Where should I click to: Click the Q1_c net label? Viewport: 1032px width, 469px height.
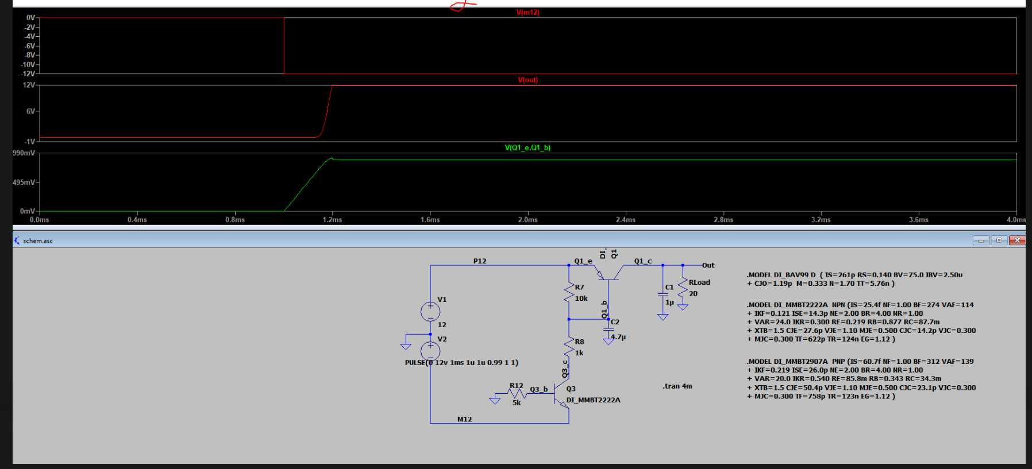pyautogui.click(x=643, y=261)
